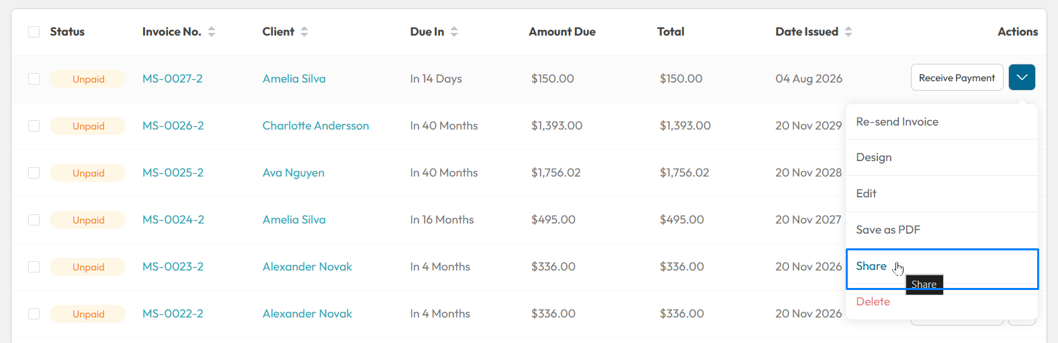Viewport: 1058px width, 343px height.
Task: Open client Ava Nguyen
Action: point(294,173)
